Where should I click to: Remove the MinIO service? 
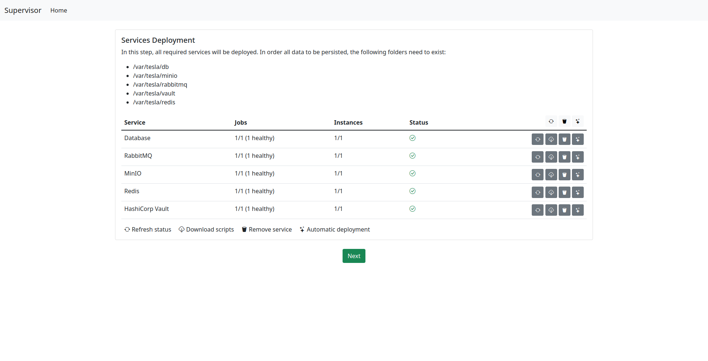pos(564,175)
